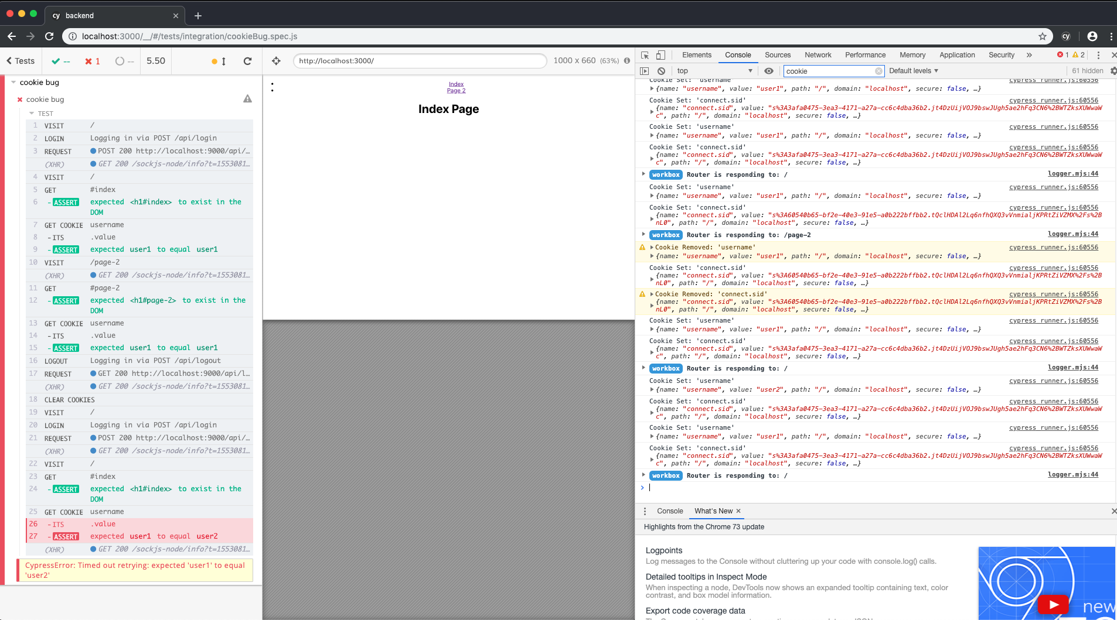Open the selector playground crosshair tool
This screenshot has width=1117, height=620.
tap(275, 60)
